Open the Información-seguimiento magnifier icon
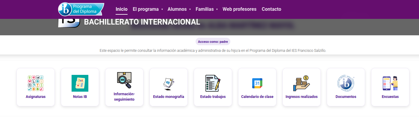The image size is (419, 121). pyautogui.click(x=124, y=80)
